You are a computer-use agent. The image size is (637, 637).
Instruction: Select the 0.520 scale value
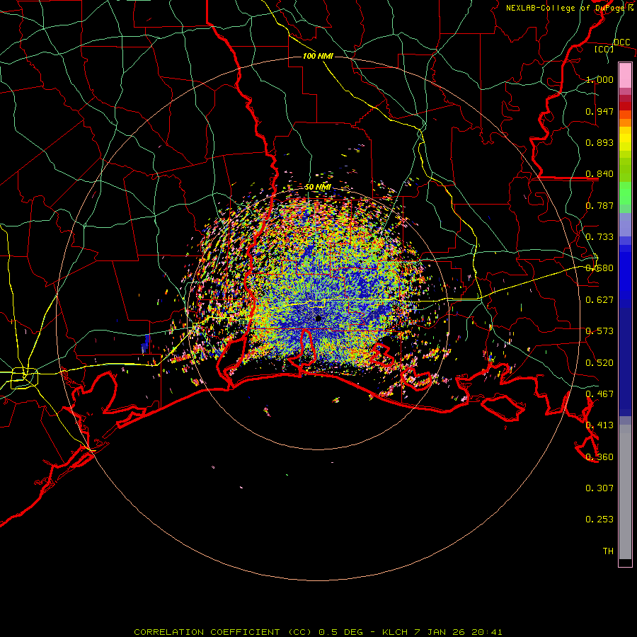[599, 363]
